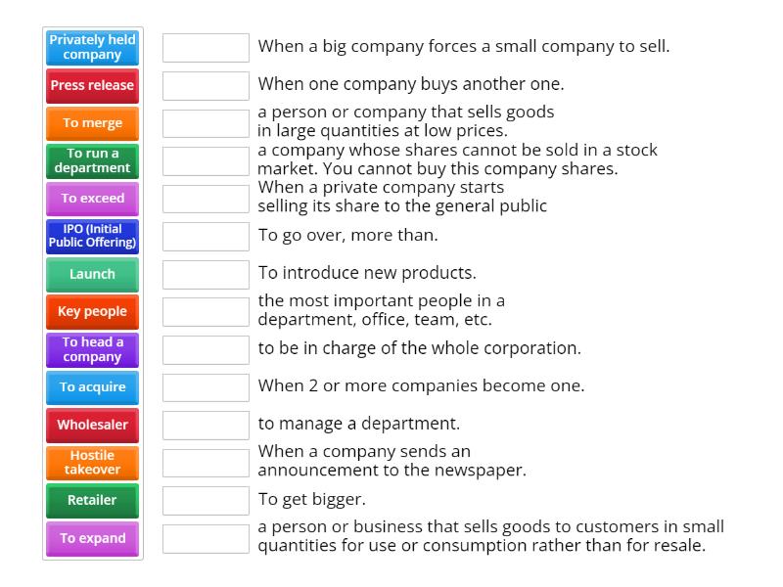The width and height of the screenshot is (783, 587).
Task: Click the 'Key people' tile
Action: (93, 311)
